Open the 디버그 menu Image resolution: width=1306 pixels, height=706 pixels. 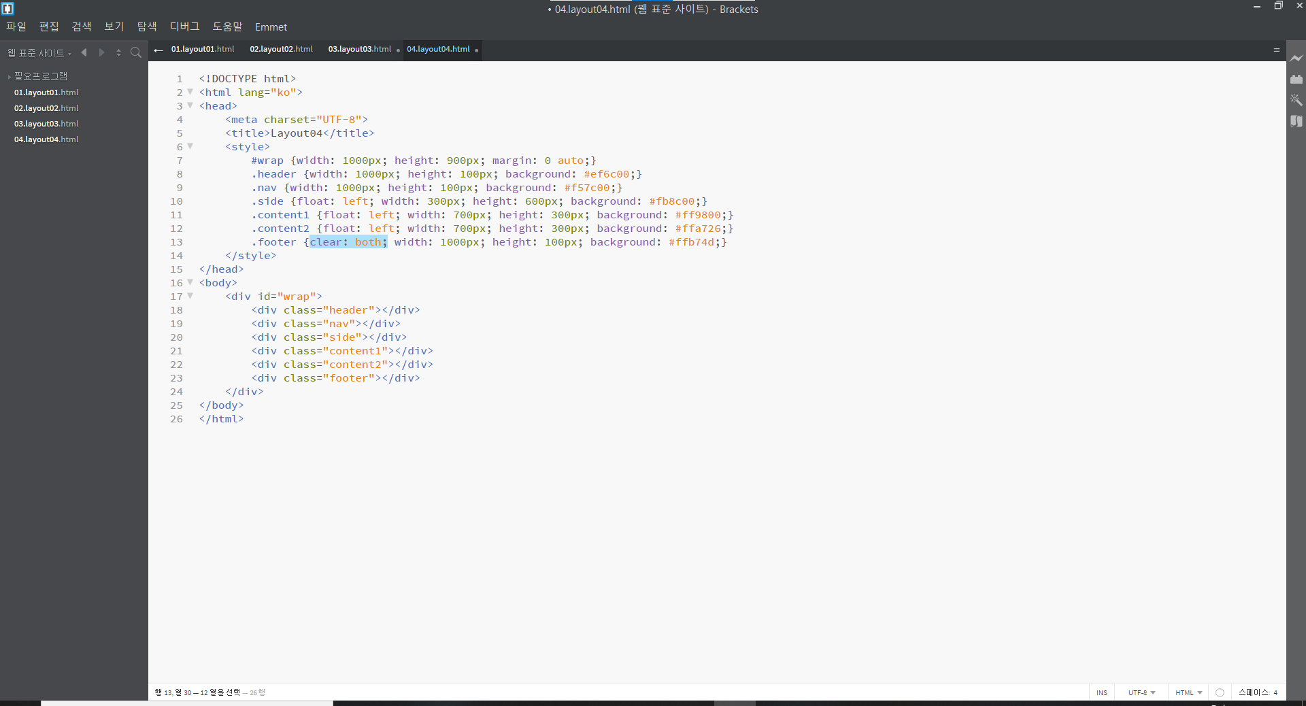click(185, 27)
